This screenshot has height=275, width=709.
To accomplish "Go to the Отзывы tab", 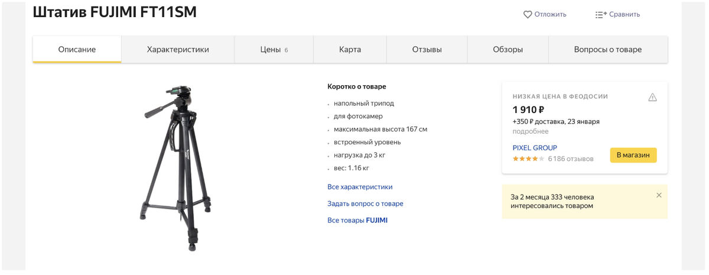I will point(427,50).
